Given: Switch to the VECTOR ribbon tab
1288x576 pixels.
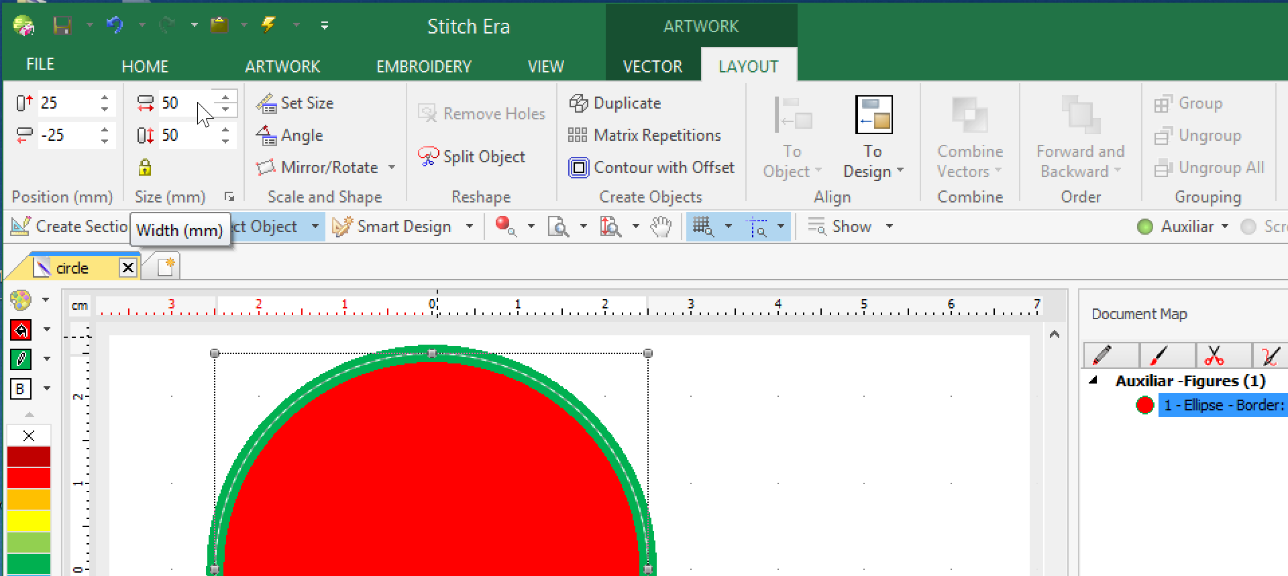Looking at the screenshot, I should click(652, 66).
